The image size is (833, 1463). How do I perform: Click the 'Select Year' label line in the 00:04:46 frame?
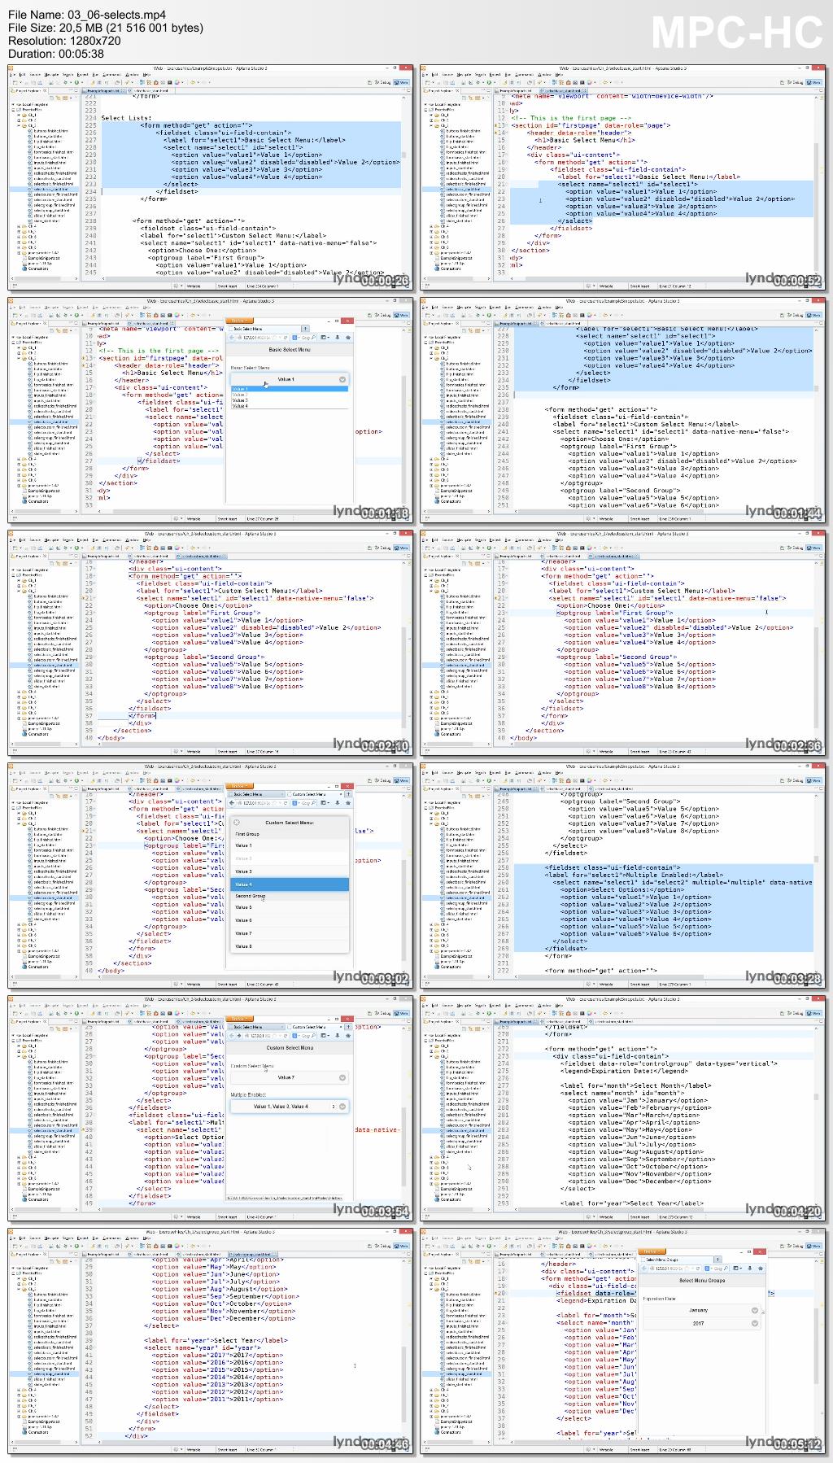(216, 1340)
